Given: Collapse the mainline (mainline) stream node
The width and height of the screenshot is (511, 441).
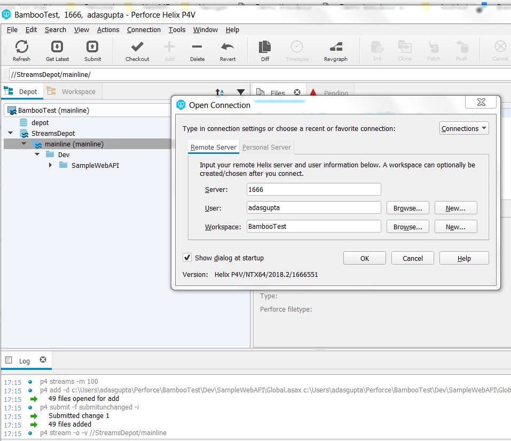Looking at the screenshot, I should [24, 143].
